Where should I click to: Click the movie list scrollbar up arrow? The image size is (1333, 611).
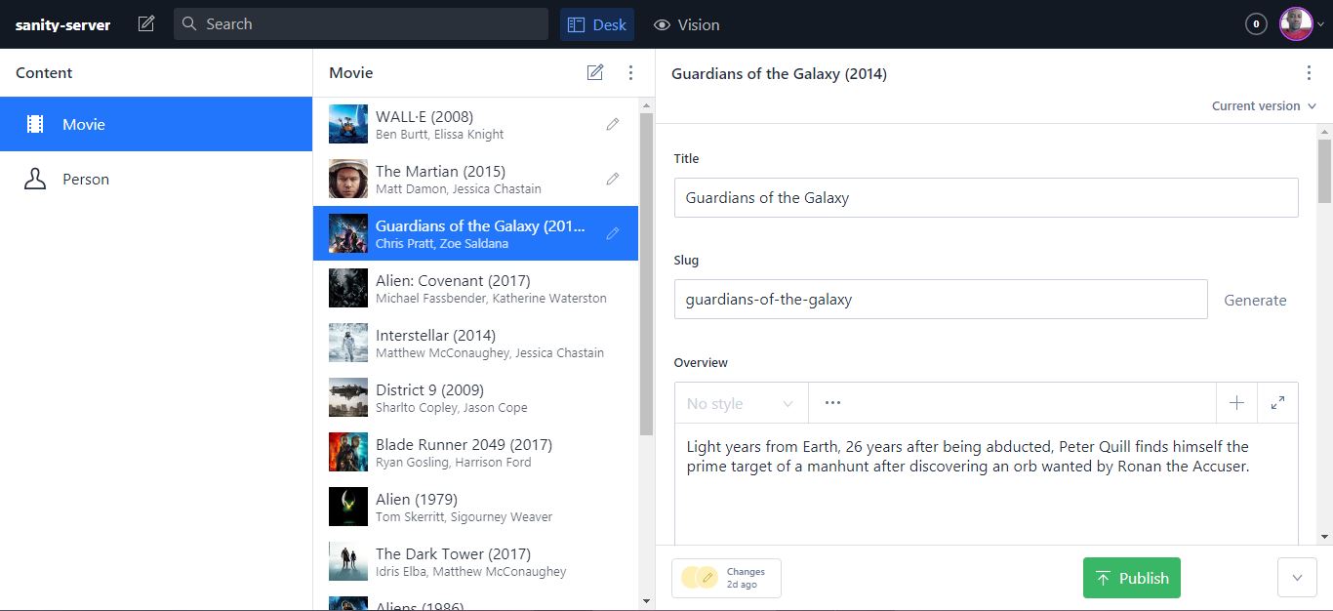646,104
